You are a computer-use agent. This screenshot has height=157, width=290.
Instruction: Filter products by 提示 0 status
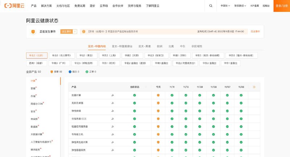point(75,72)
